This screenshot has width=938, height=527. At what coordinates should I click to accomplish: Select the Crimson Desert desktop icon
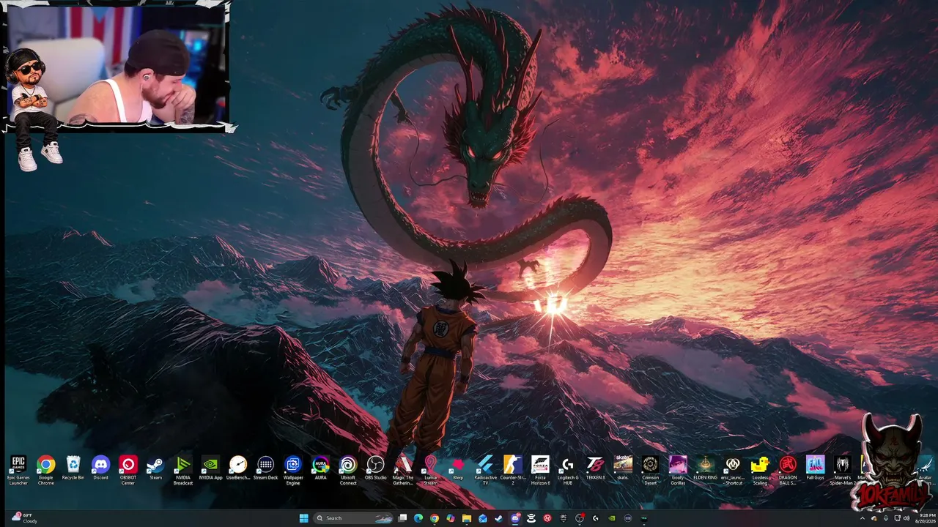[650, 469]
